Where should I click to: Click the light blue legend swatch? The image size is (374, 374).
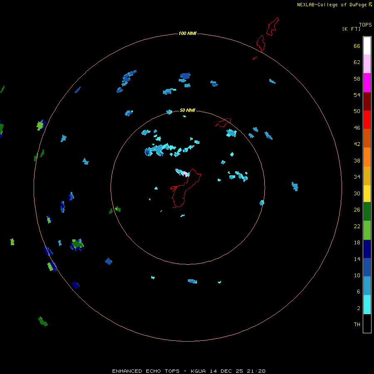(367, 285)
